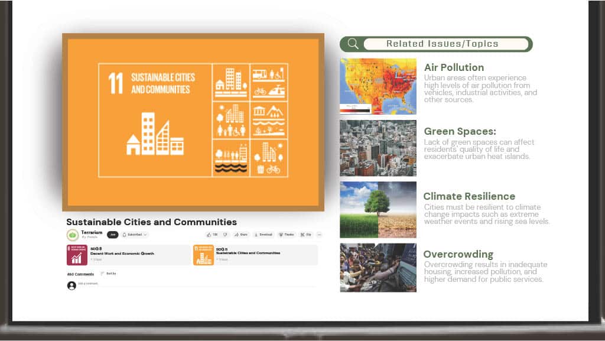Select the Air Pollution topic title
The width and height of the screenshot is (605, 341).
(x=454, y=67)
